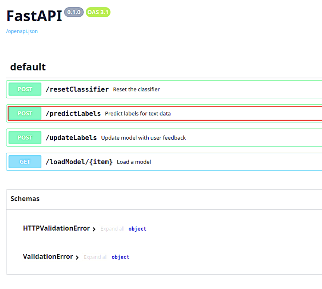Click Expand all beside HTTPValidationError
The image size is (322, 289).
(x=112, y=229)
